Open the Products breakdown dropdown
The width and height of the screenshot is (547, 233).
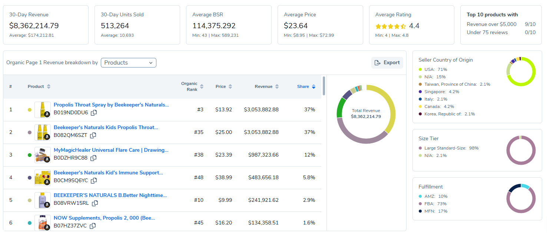point(129,63)
